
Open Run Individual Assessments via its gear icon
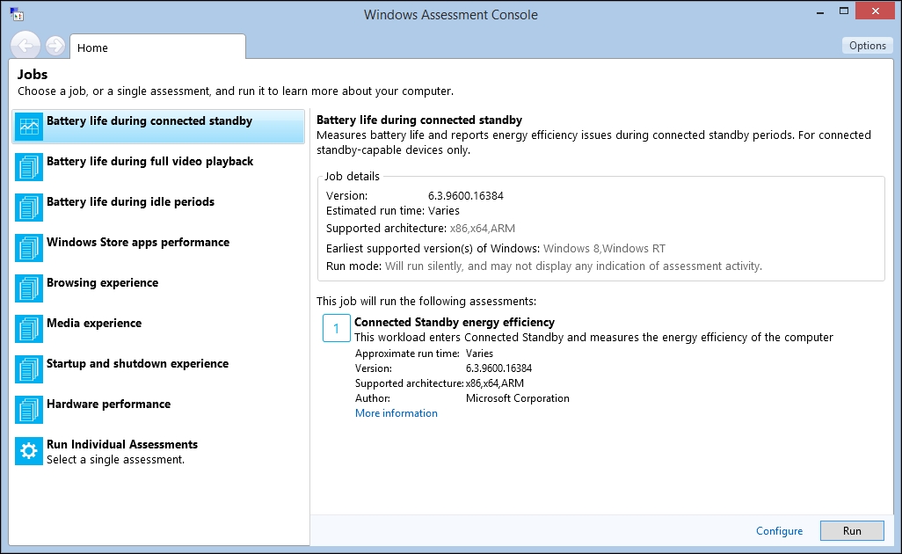click(x=27, y=450)
